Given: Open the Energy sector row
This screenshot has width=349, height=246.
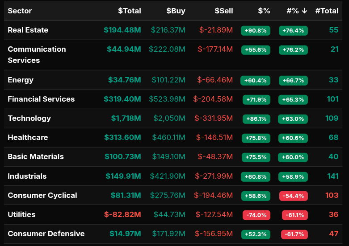Looking at the screenshot, I should (x=21, y=80).
